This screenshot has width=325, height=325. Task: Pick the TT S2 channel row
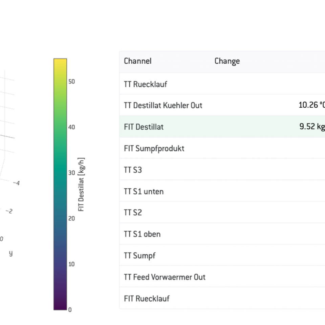pyautogui.click(x=222, y=213)
